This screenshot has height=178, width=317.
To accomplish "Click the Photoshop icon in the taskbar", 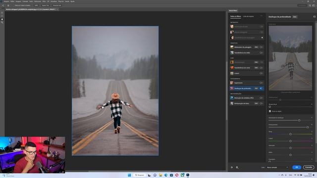I will (188, 175).
